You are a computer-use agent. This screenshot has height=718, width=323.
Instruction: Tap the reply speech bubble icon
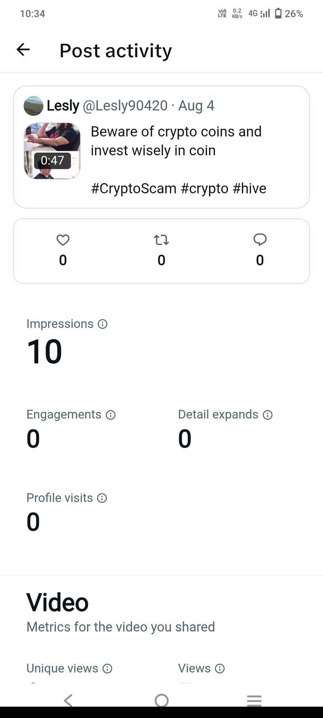point(260,240)
